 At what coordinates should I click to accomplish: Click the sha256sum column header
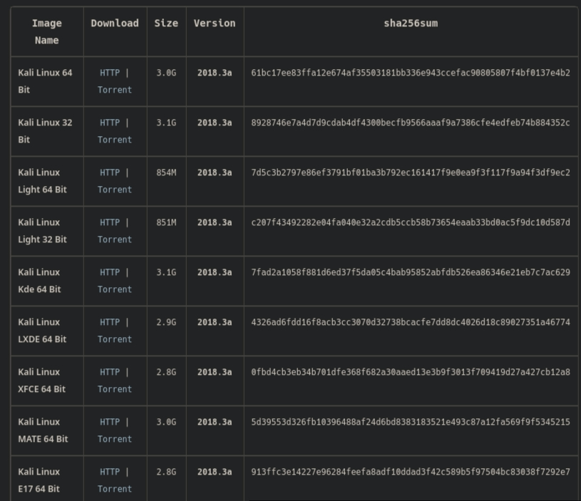pyautogui.click(x=411, y=24)
